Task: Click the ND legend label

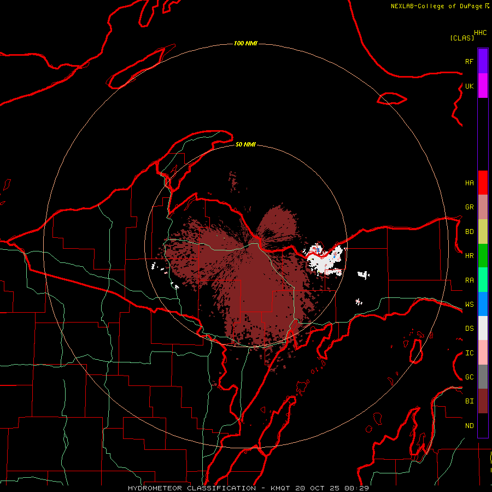Action: click(x=469, y=426)
